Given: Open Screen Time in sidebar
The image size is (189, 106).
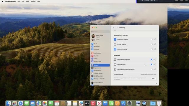Looking at the screenshot, I should click(100, 61).
